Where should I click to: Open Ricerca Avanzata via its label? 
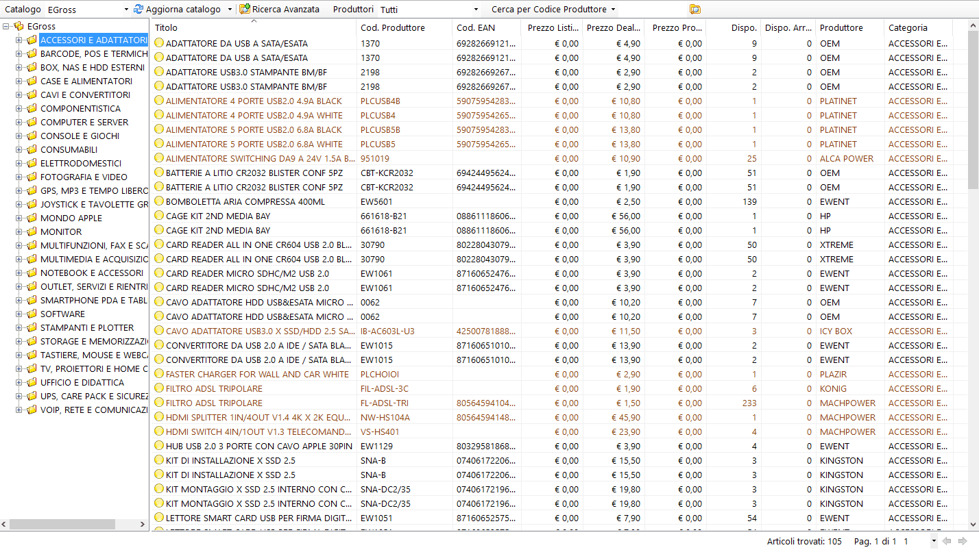pyautogui.click(x=286, y=10)
